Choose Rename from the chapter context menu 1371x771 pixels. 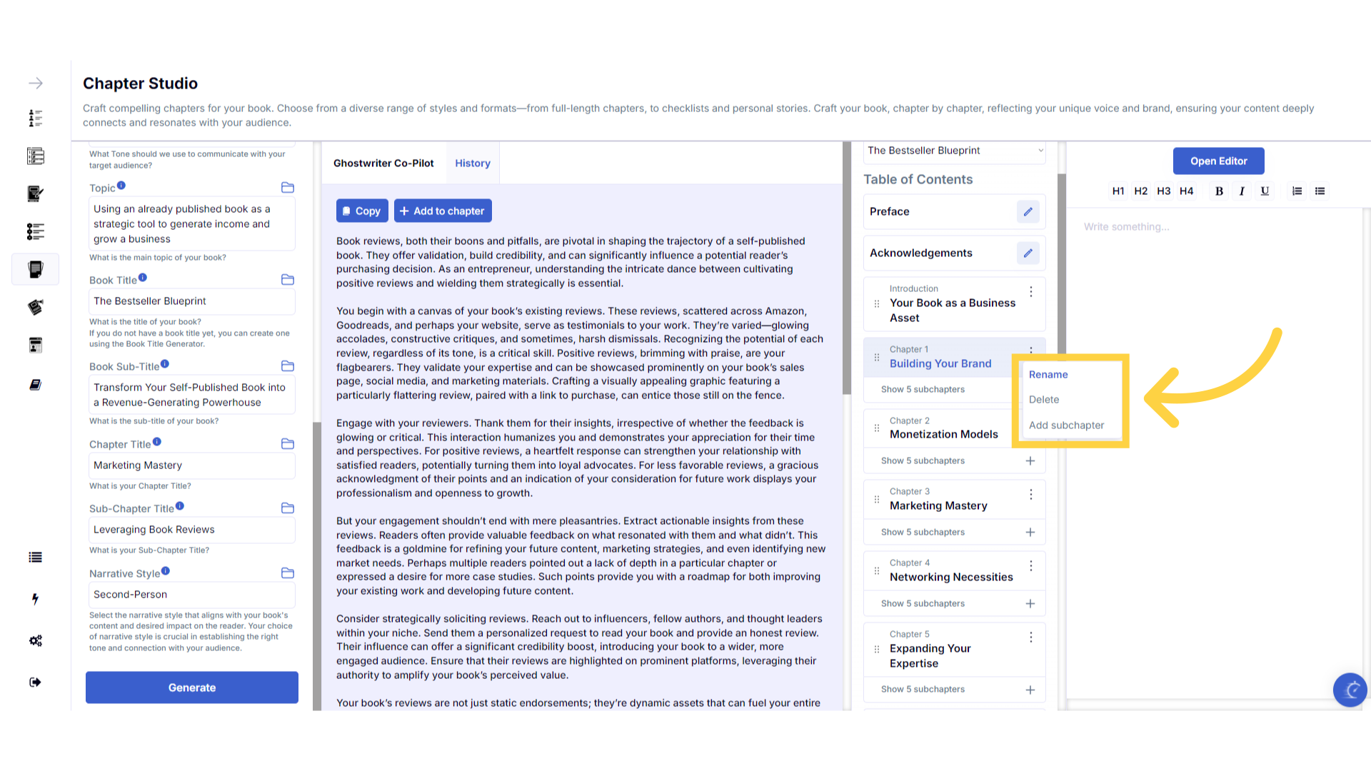pyautogui.click(x=1048, y=375)
